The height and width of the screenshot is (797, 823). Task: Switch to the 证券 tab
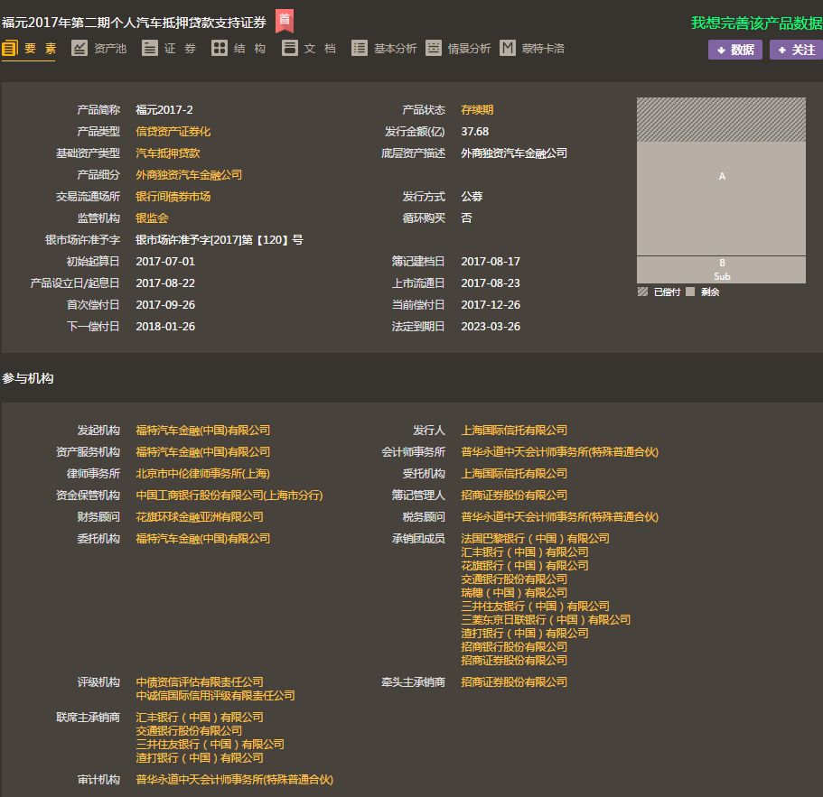169,49
